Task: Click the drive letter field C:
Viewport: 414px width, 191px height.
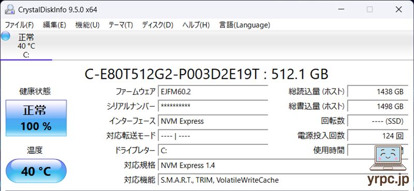Action: (213, 151)
